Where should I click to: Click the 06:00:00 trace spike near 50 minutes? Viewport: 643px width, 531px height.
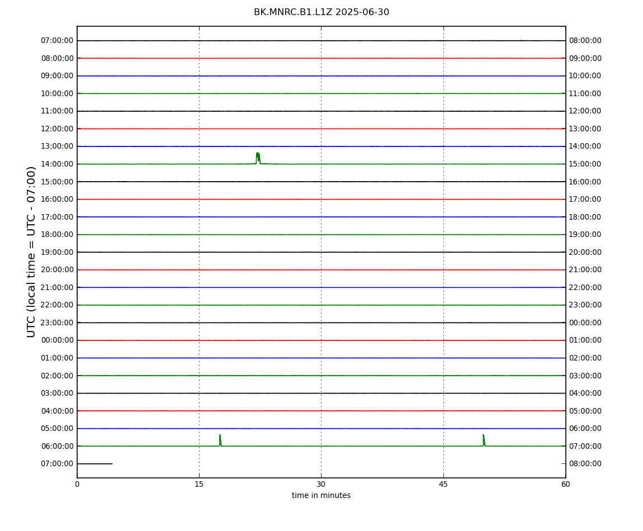pos(484,440)
